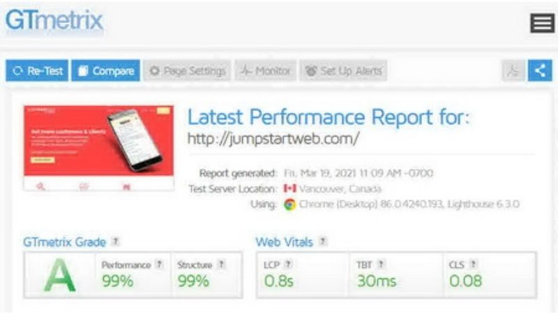This screenshot has width=558, height=321.
Task: Select the Monitor option
Action: point(265,70)
